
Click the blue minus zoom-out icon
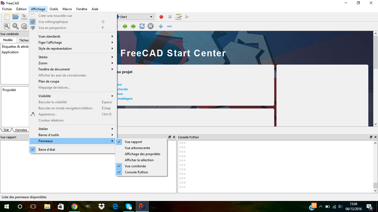[169, 26]
